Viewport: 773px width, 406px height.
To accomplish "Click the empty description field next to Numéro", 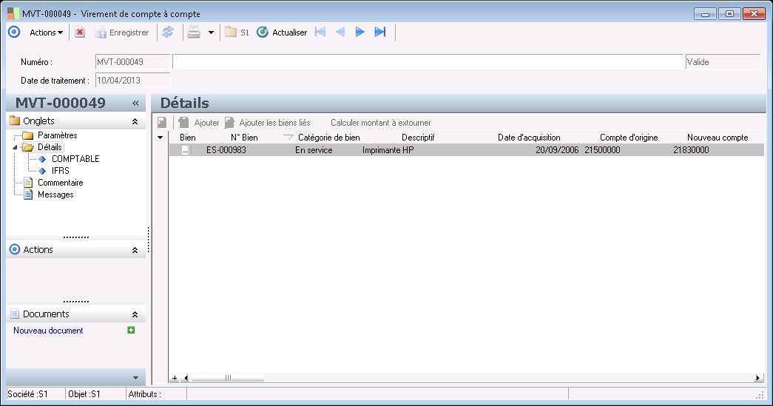I will (428, 62).
